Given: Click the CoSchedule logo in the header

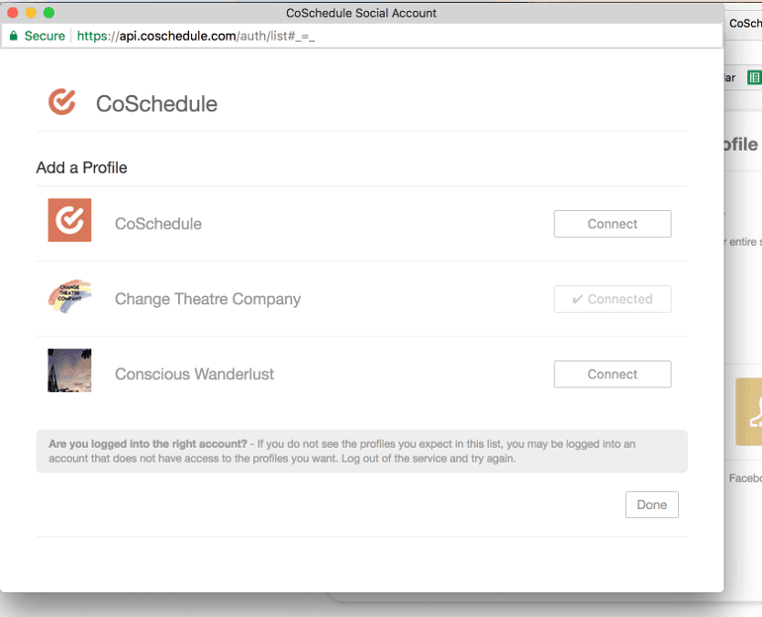Looking at the screenshot, I should pos(62,102).
